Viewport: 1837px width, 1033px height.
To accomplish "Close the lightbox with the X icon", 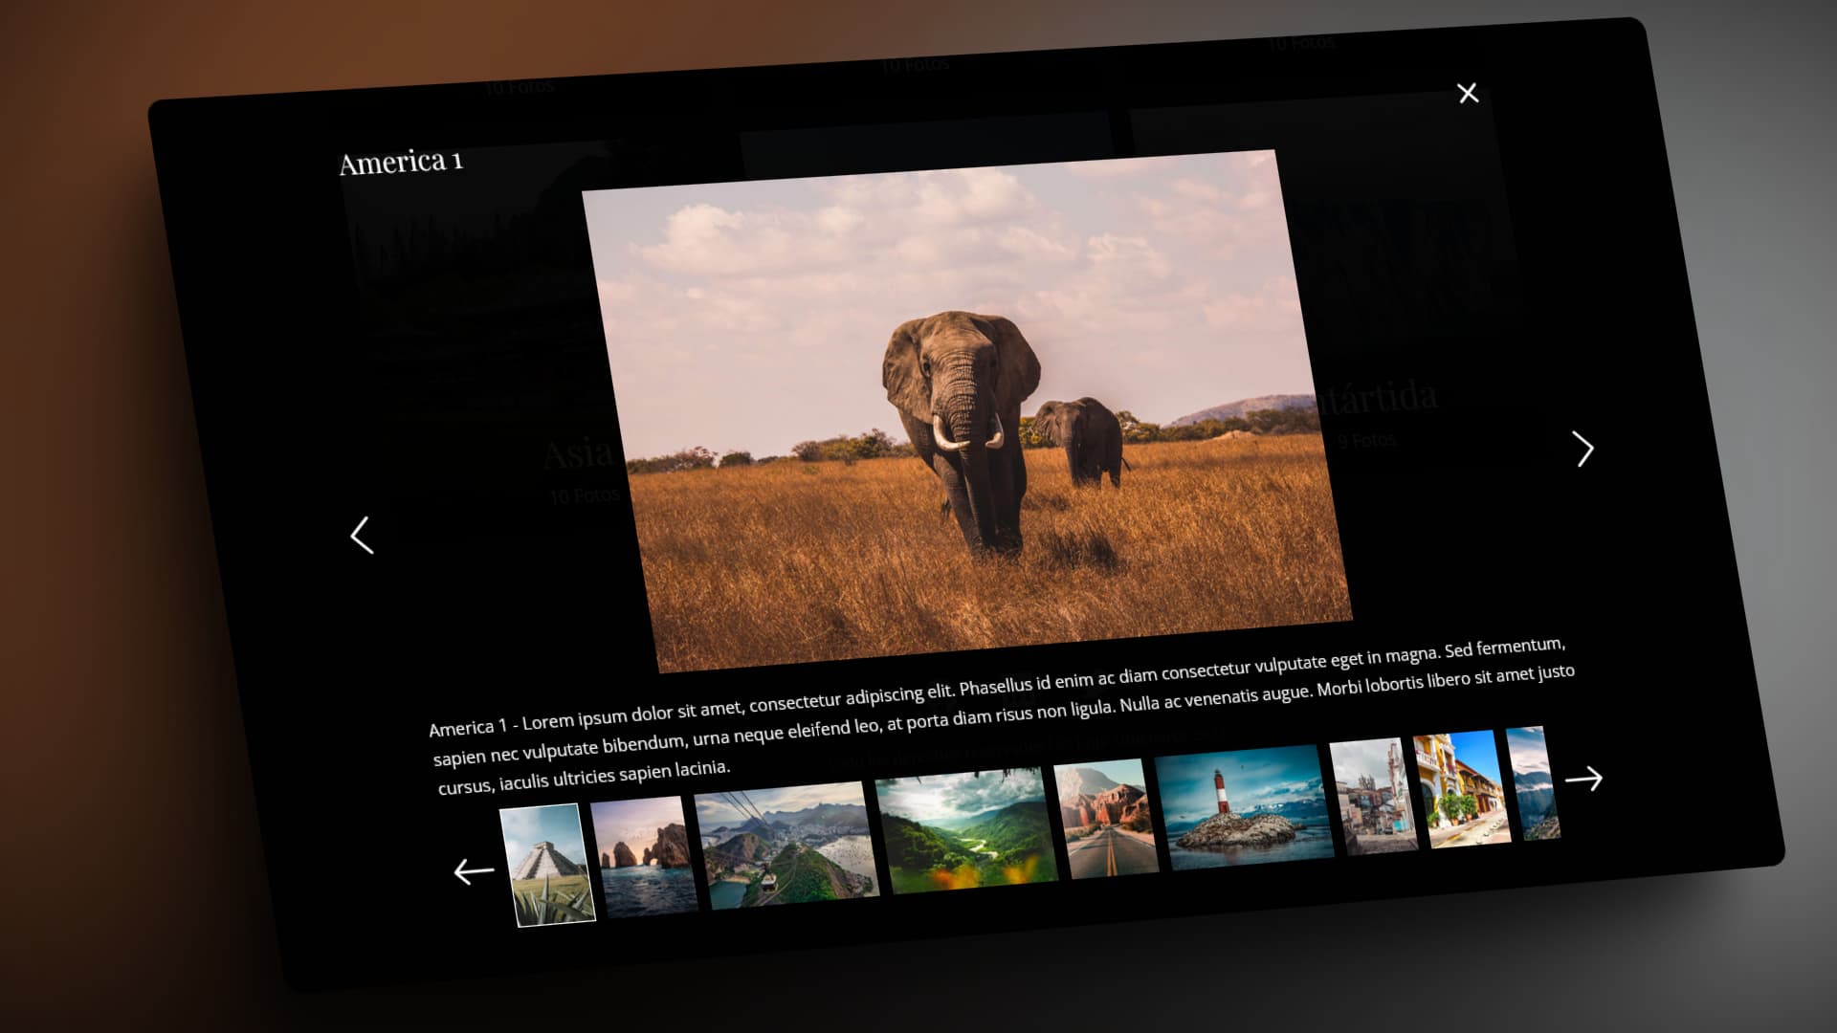I will click(1468, 93).
